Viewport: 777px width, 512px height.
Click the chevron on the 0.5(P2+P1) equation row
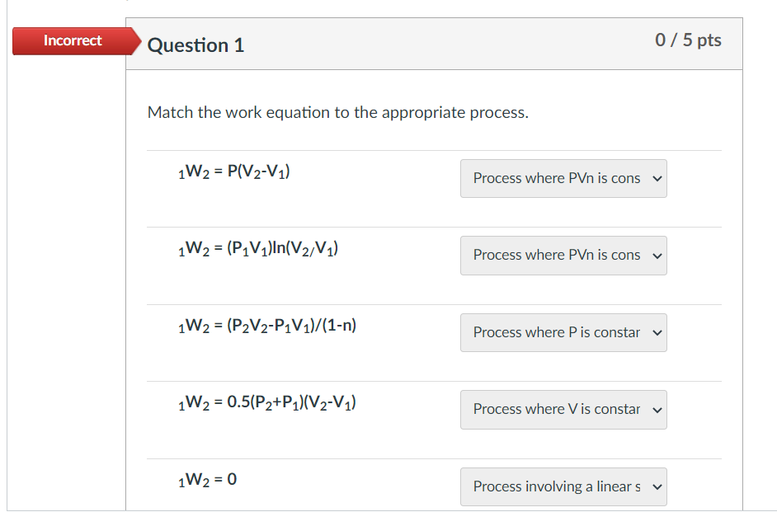click(657, 410)
